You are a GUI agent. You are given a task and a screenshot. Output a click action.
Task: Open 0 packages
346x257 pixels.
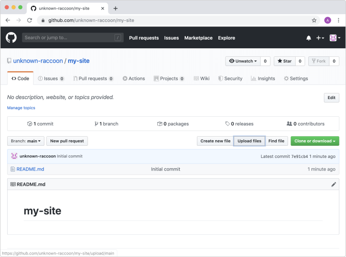click(173, 124)
